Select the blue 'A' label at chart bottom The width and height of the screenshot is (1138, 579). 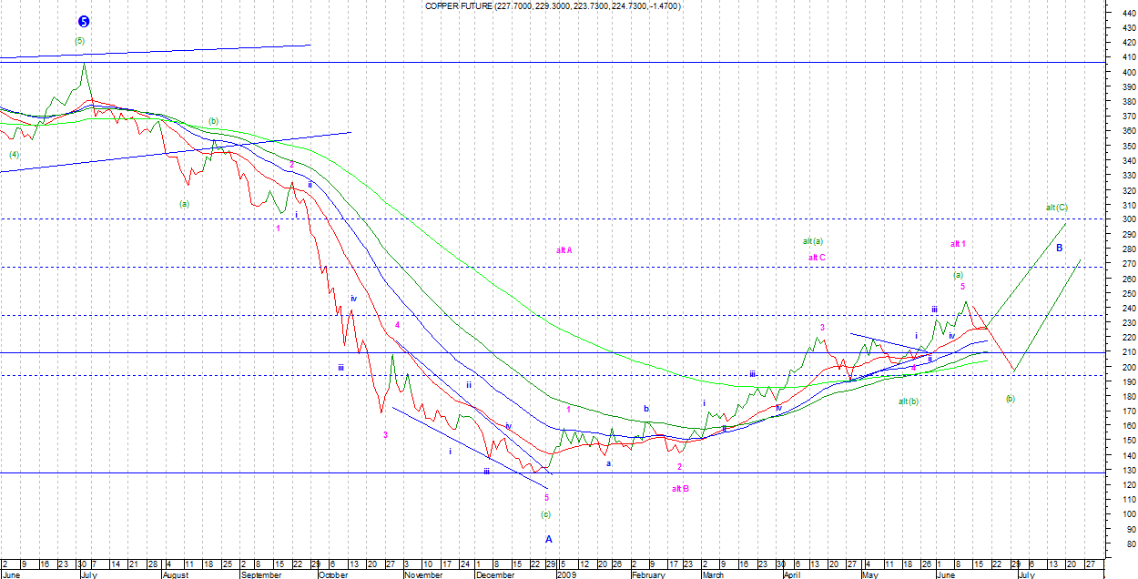coord(548,539)
